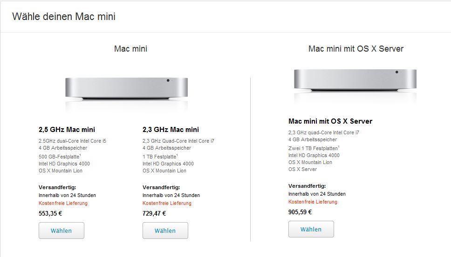
Task: Click the 553,35 € price
Action: click(x=50, y=214)
